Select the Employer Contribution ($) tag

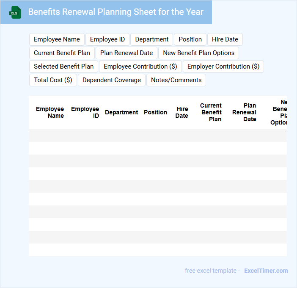pyautogui.click(x=223, y=66)
